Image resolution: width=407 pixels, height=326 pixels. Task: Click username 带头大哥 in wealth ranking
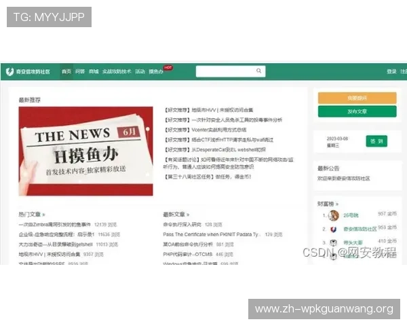[353, 243]
